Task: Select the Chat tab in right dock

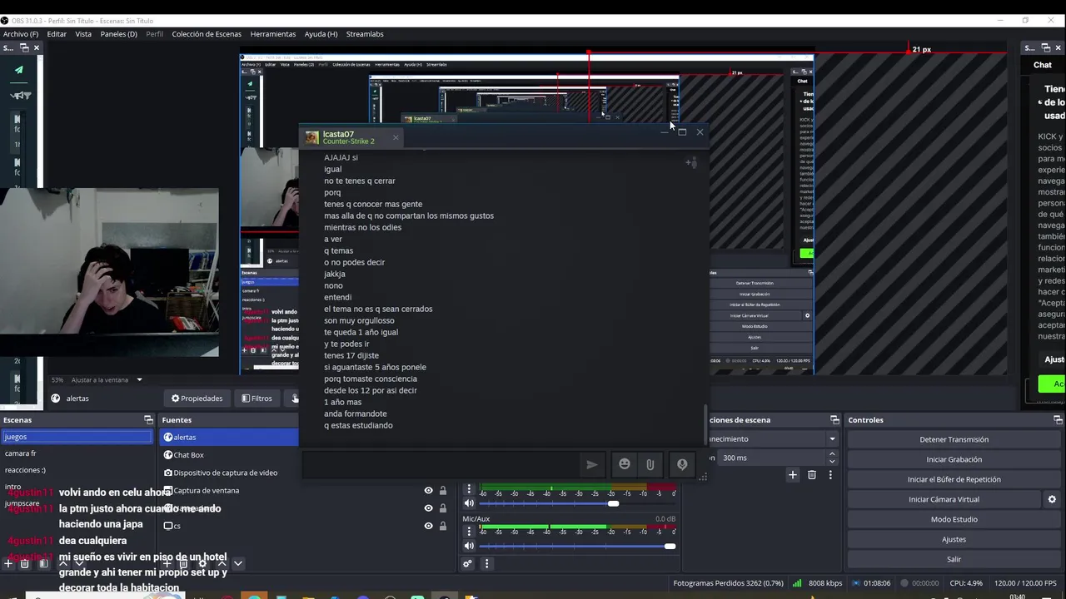Action: point(1043,65)
